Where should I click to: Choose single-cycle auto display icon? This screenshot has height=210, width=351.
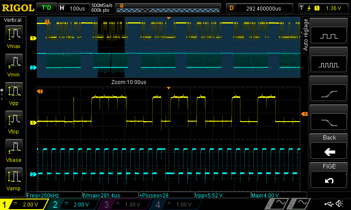(329, 35)
